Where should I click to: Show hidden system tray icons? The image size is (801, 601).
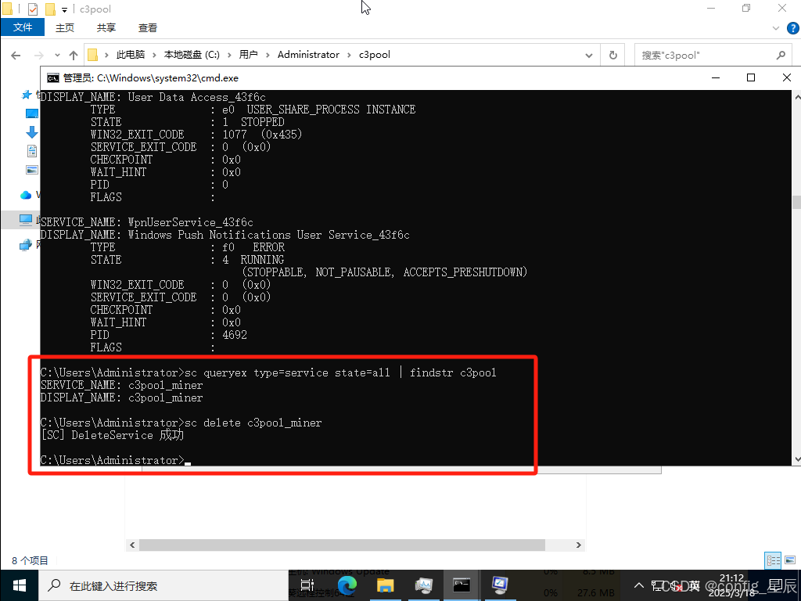[x=638, y=585]
